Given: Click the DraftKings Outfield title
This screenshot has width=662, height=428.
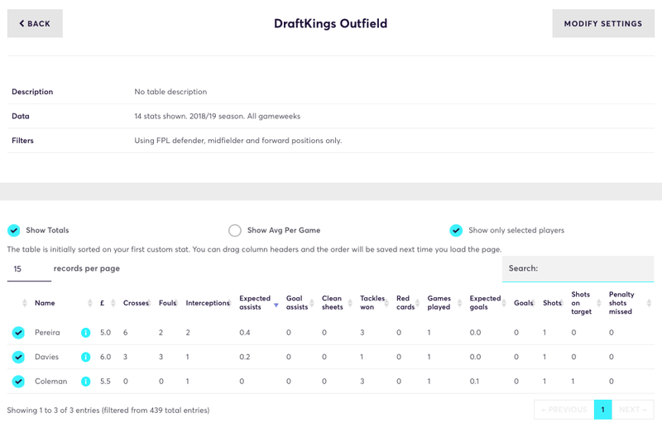Looking at the screenshot, I should 330,23.
